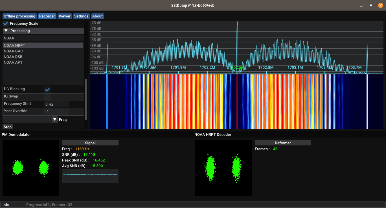386x208 pixels.
Task: Select NOAA DSB pipeline
Action: 43,57
